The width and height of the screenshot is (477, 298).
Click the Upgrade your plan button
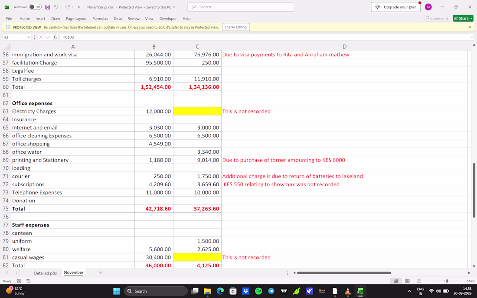[x=396, y=7]
